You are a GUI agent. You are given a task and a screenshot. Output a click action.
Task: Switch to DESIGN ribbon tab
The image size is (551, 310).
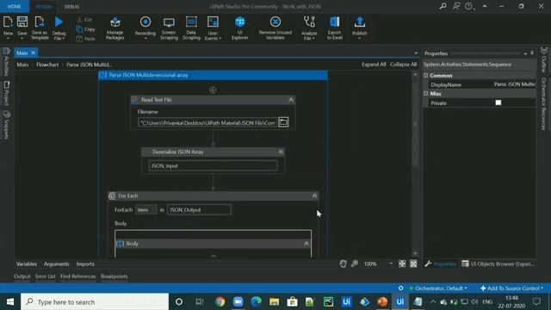point(43,6)
